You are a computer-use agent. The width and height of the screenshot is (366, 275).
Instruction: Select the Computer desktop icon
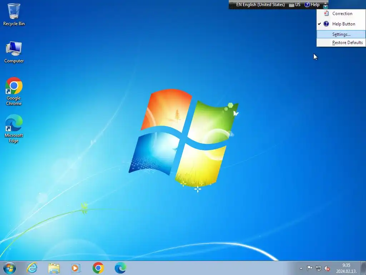14,52
